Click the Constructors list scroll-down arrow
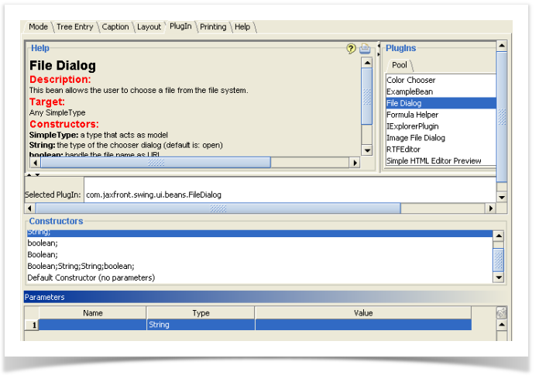Screen dimensions: 539x379 pos(499,277)
